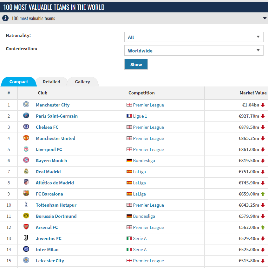Image resolution: width=268 pixels, height=268 pixels.
Task: Click the Spanish flag in FC Barcelona row
Action: pyautogui.click(x=129, y=194)
